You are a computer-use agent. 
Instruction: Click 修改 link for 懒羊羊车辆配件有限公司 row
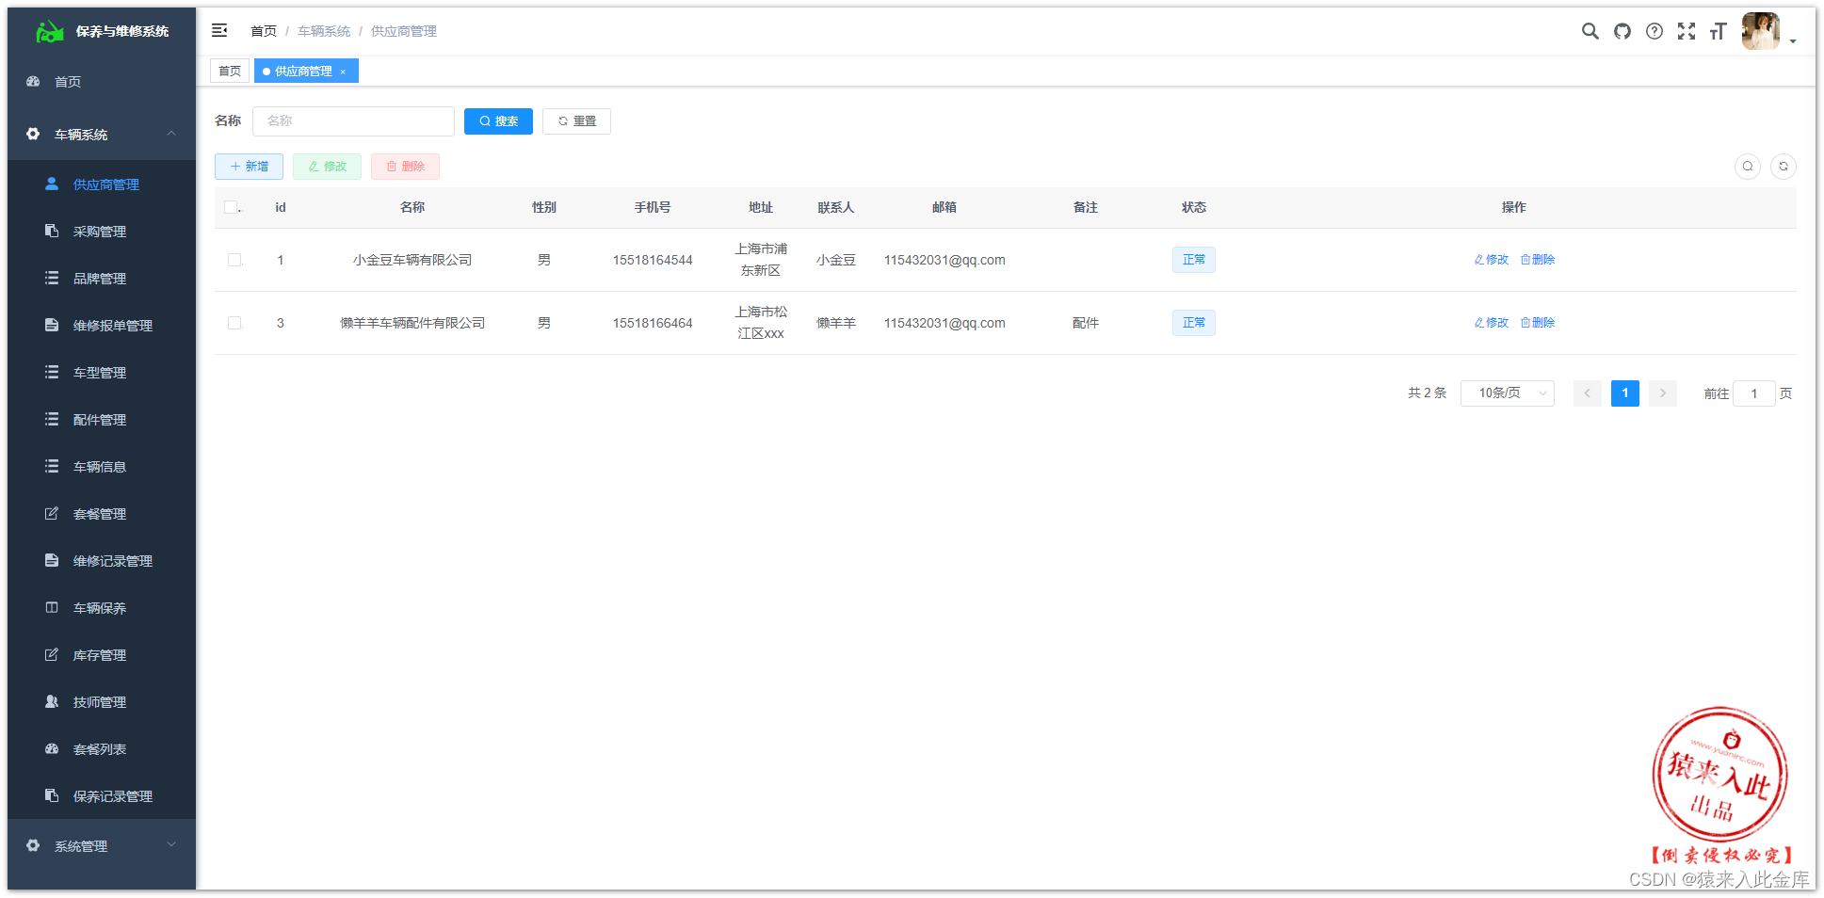[x=1492, y=323]
